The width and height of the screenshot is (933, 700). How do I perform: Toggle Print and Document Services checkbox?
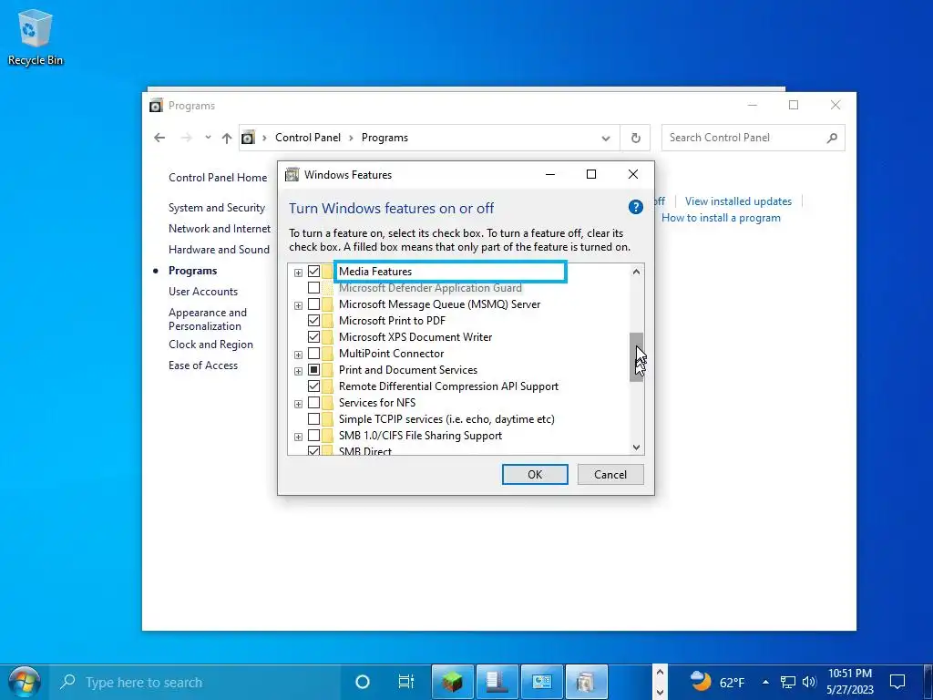tap(313, 370)
